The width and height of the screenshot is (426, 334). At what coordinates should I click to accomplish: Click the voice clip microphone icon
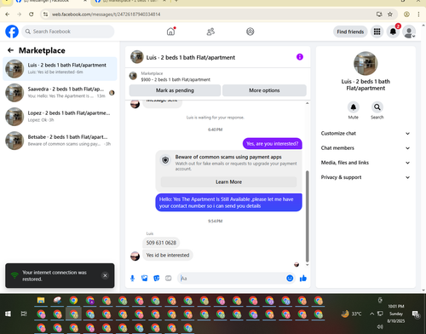point(132,279)
